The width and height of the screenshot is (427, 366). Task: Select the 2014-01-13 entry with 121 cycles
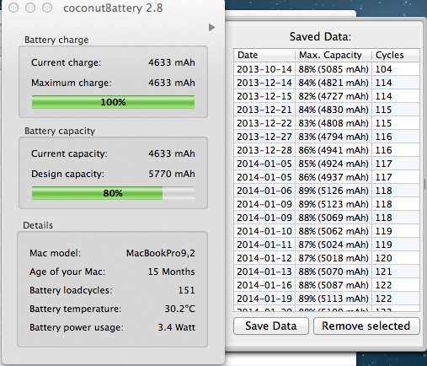pyautogui.click(x=327, y=272)
